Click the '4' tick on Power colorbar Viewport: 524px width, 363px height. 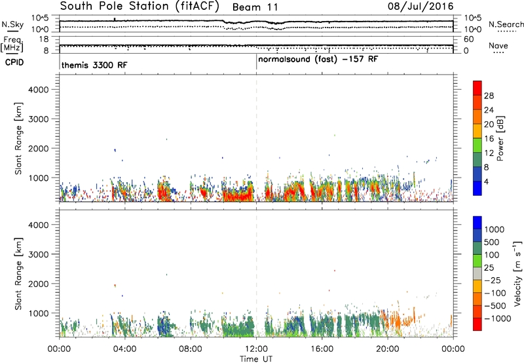tap(487, 181)
